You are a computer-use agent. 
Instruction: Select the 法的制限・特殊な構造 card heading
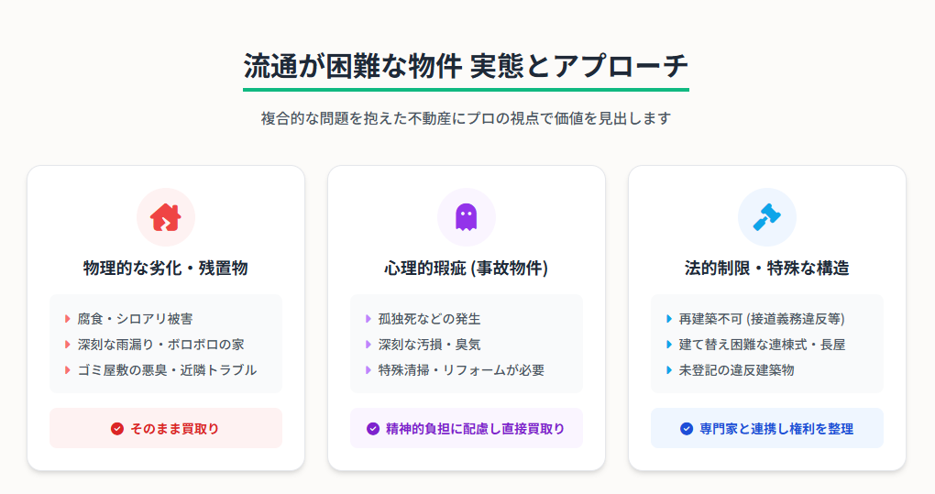[x=767, y=269]
